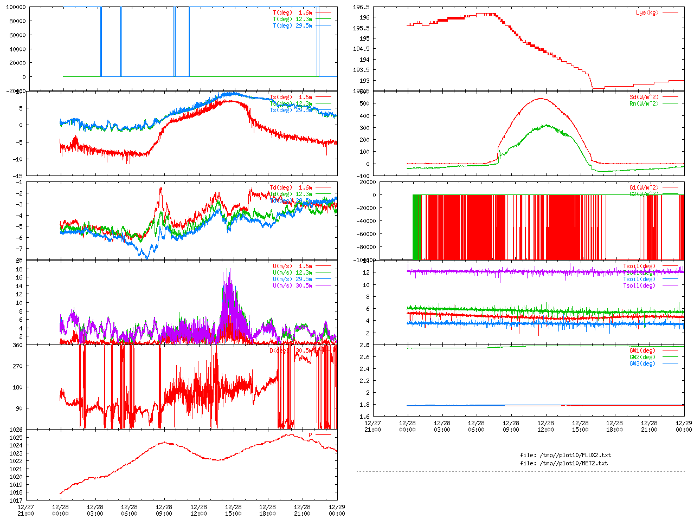Click the red line sample beside Lys(kg)
The image size is (694, 520).
pos(670,12)
